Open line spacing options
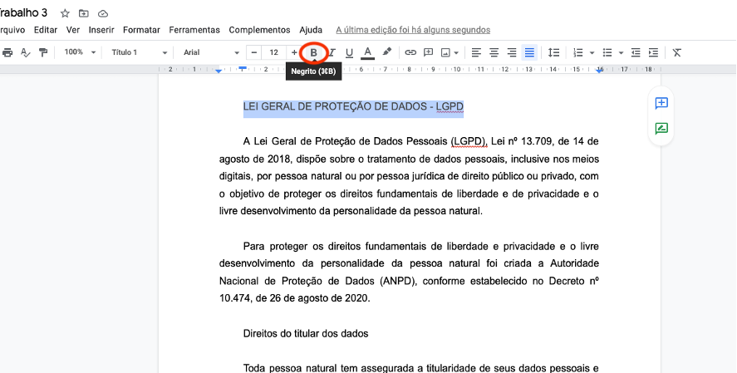 553,52
